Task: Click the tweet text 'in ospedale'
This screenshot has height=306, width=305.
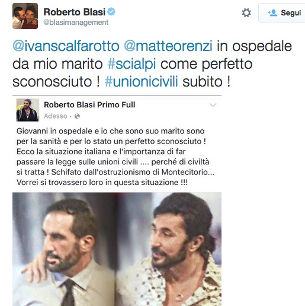Action: tap(254, 46)
